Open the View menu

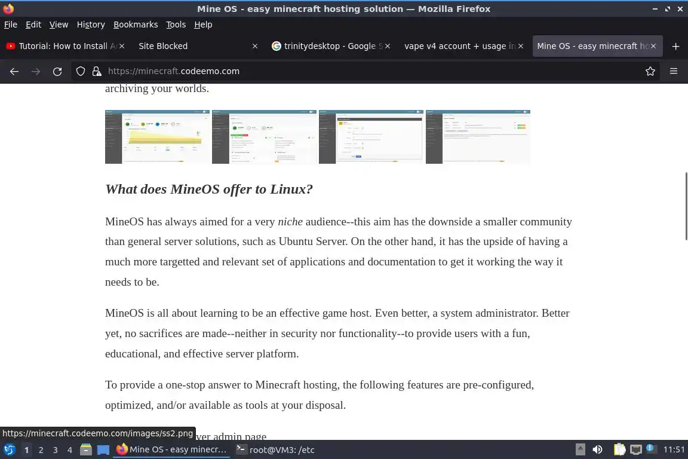(59, 25)
